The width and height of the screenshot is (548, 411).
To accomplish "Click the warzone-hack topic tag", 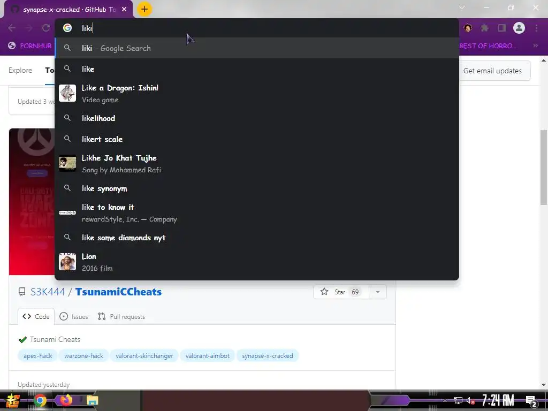I will click(x=83, y=356).
